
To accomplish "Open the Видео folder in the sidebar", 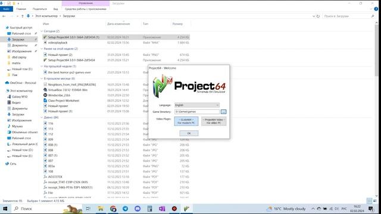I will (x=16, y=103).
